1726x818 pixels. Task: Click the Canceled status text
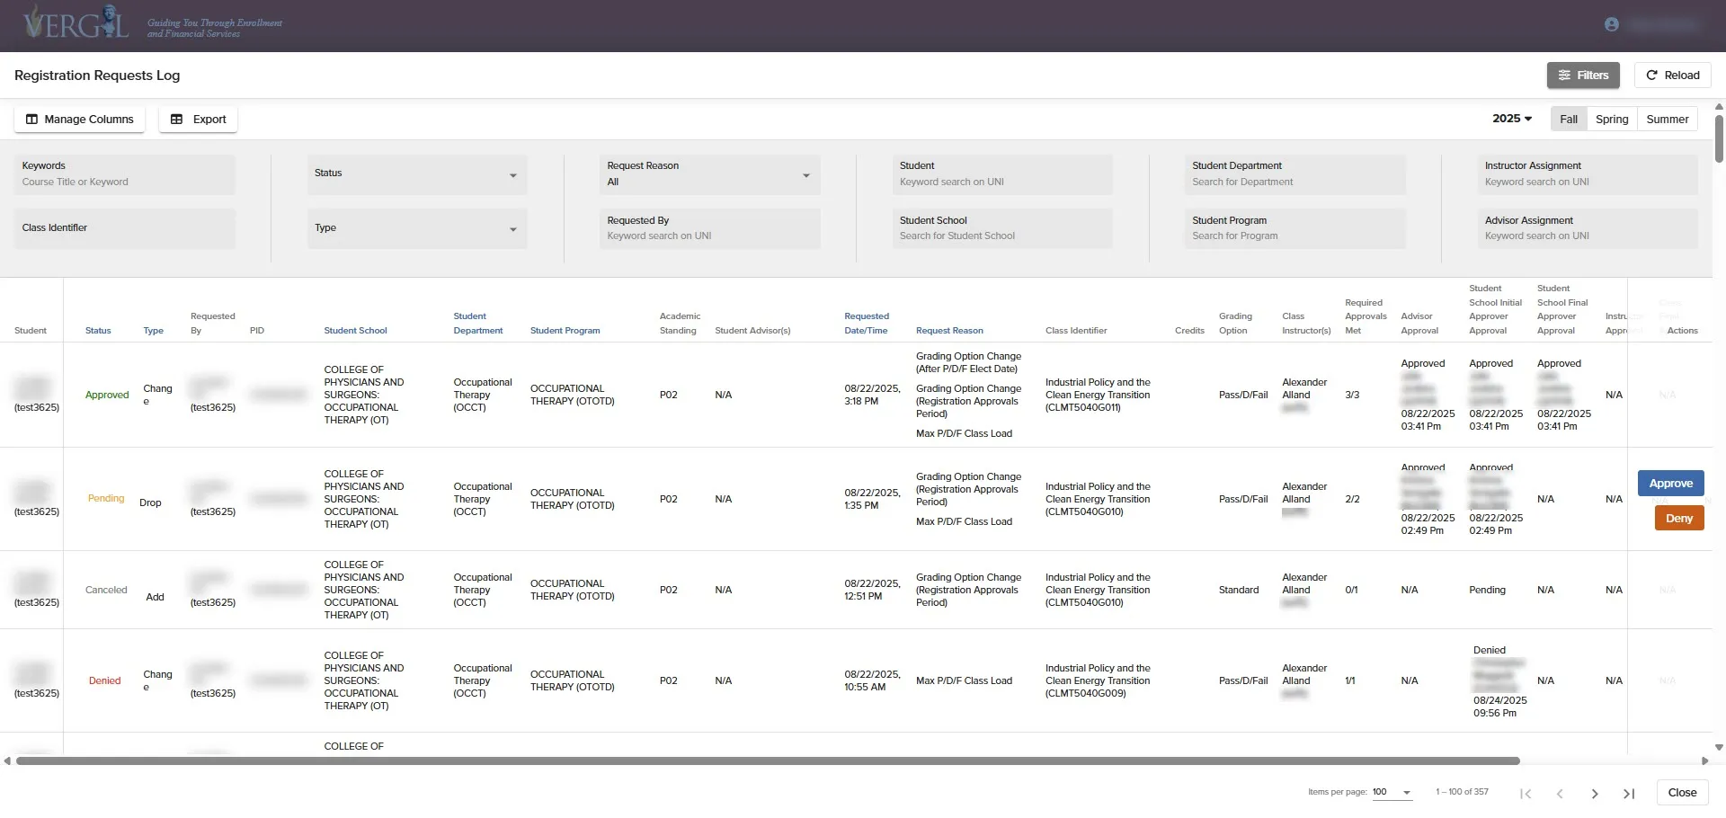[106, 591]
